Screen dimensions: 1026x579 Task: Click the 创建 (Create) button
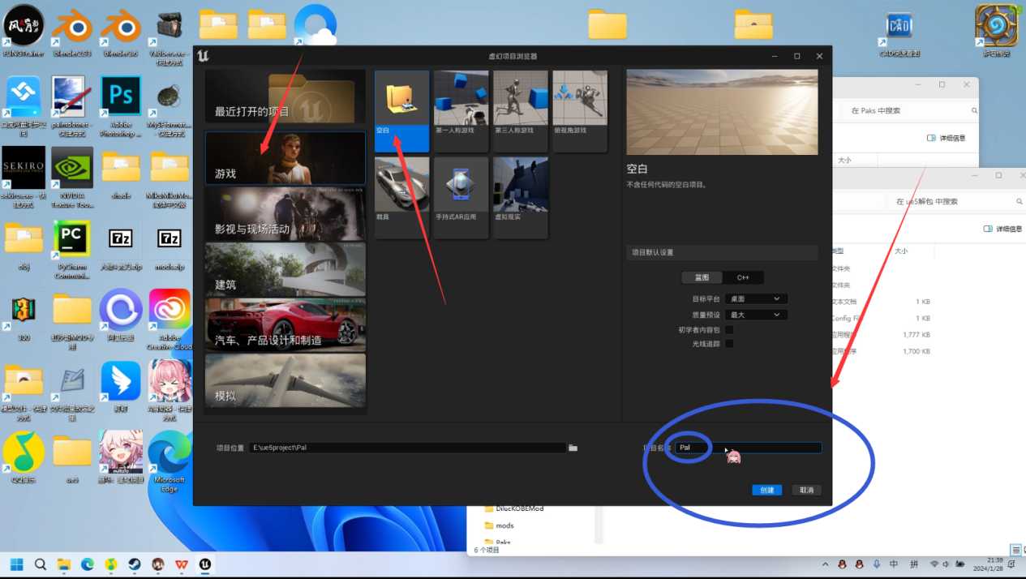766,490
